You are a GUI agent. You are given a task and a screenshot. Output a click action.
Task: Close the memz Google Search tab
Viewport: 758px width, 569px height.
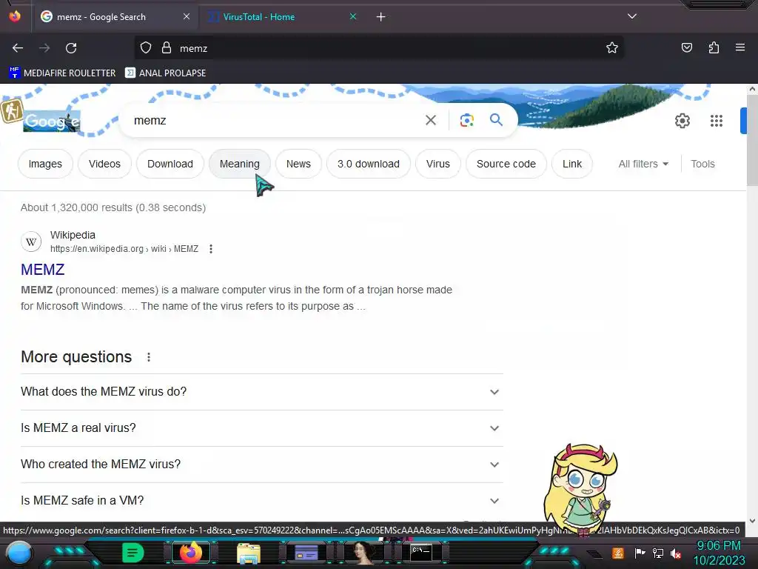click(187, 16)
